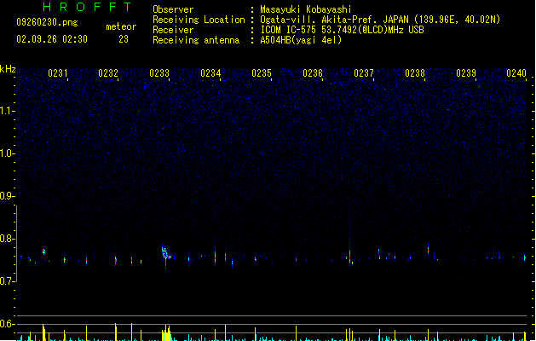Click the 0.7 kHz axis label
The image size is (536, 341).
tap(7, 281)
